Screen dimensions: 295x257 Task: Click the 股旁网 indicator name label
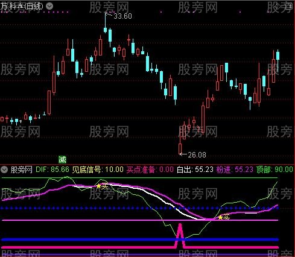(x=22, y=170)
